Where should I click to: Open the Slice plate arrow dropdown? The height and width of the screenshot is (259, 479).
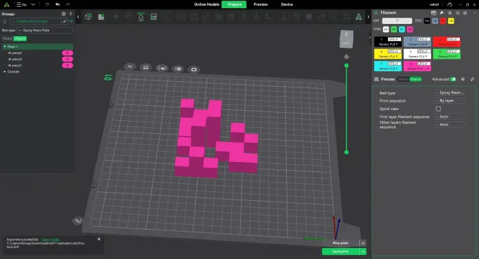pos(363,243)
